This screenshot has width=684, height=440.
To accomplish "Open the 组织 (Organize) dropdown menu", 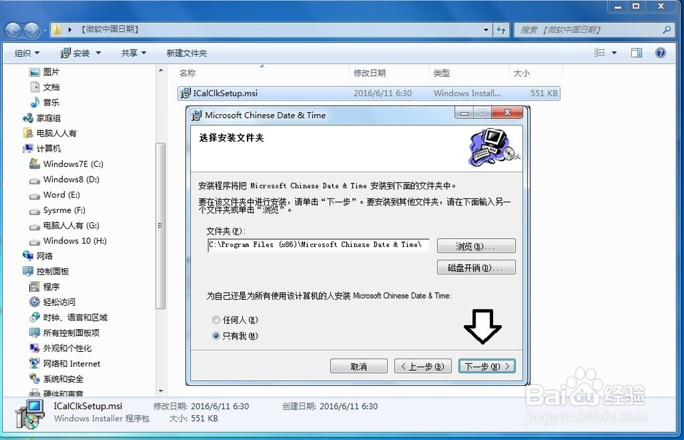I will click(27, 53).
